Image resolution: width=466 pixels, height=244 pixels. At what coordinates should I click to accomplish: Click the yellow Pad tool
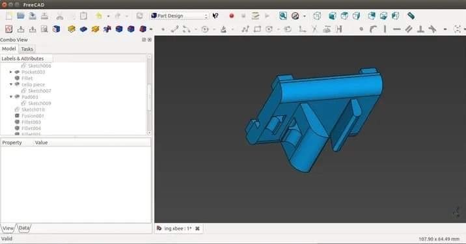[72, 29]
